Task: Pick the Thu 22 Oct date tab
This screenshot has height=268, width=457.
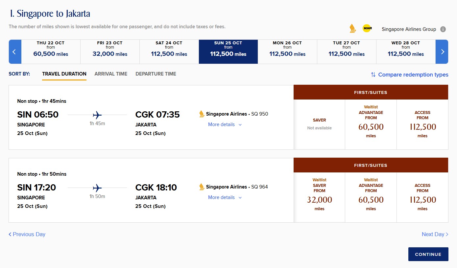Action: (x=51, y=52)
